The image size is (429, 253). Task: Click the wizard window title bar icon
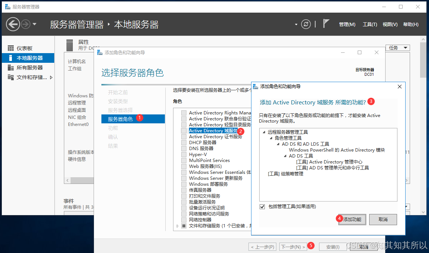(x=100, y=52)
